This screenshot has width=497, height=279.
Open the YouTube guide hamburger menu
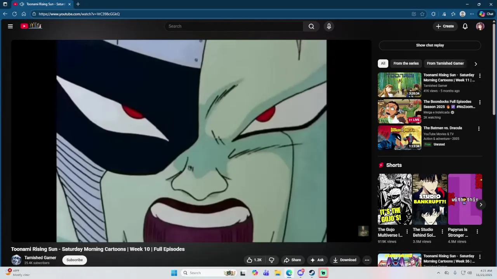[x=10, y=26]
